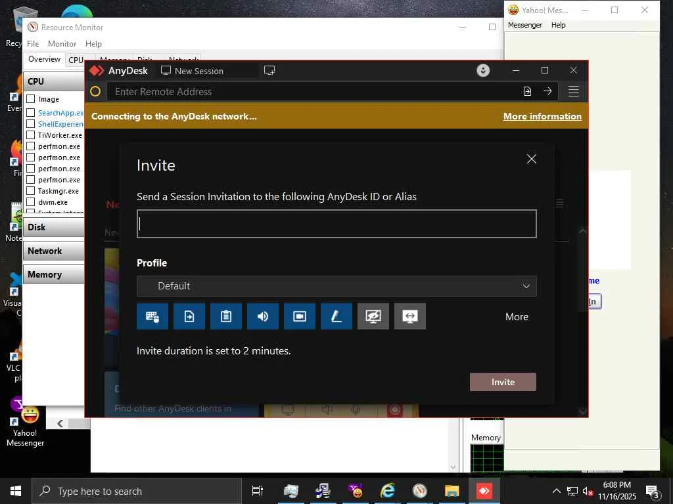Click the AnyDesk download arrow circle icon
This screenshot has width=673, height=504.
coord(483,70)
